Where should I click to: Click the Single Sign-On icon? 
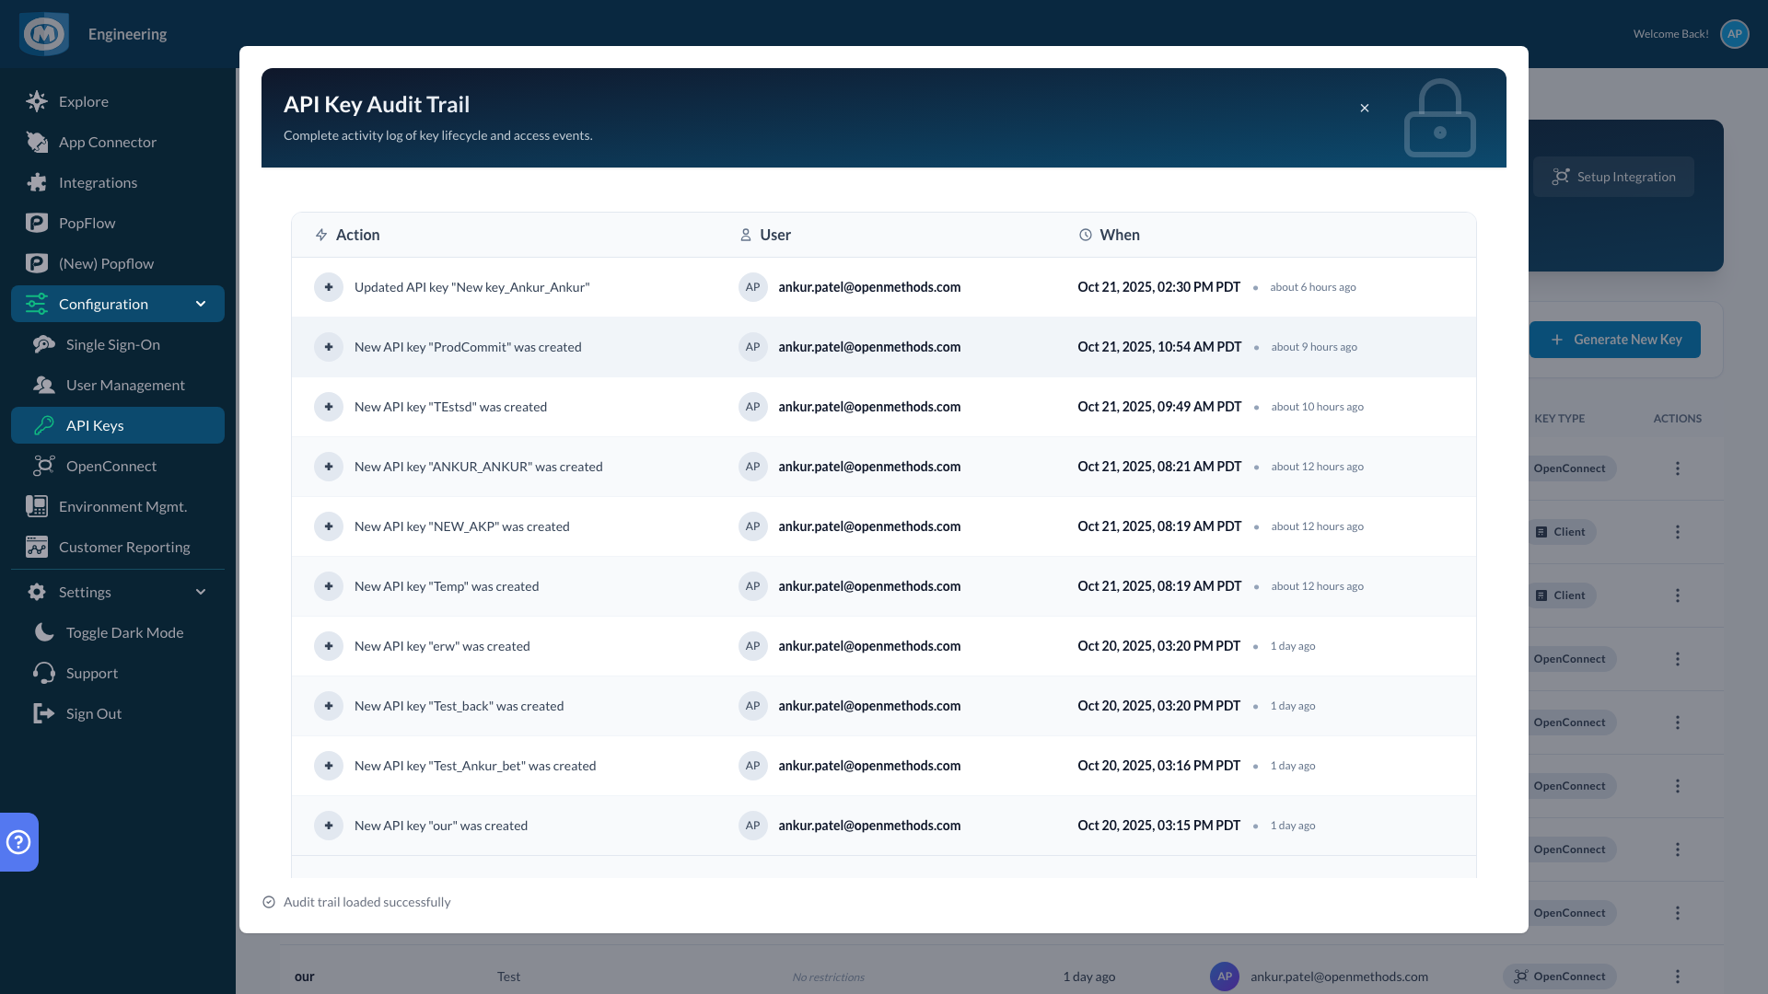coord(43,344)
